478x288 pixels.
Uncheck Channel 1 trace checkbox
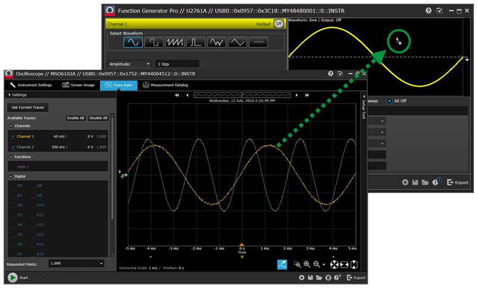pos(13,136)
